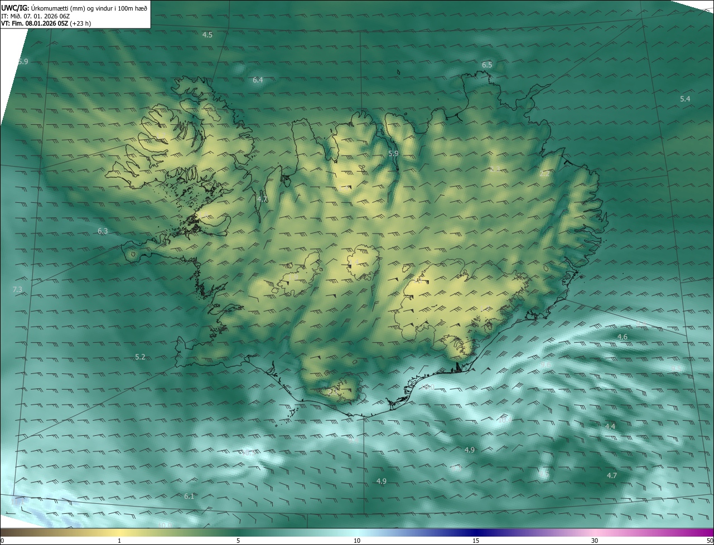Click the 5.2 value label on the map
The width and height of the screenshot is (714, 545).
140,357
